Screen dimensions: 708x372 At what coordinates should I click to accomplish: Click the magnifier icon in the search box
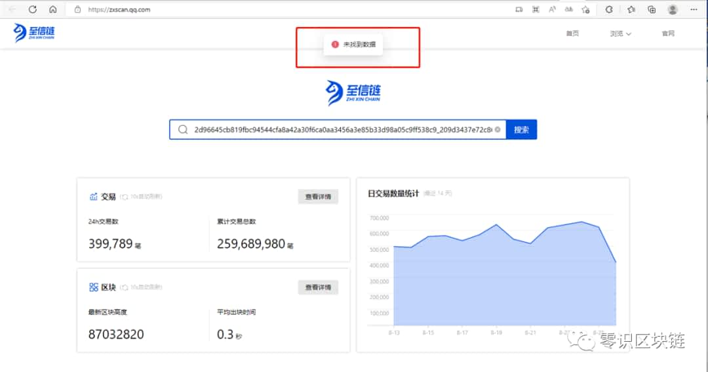[183, 130]
